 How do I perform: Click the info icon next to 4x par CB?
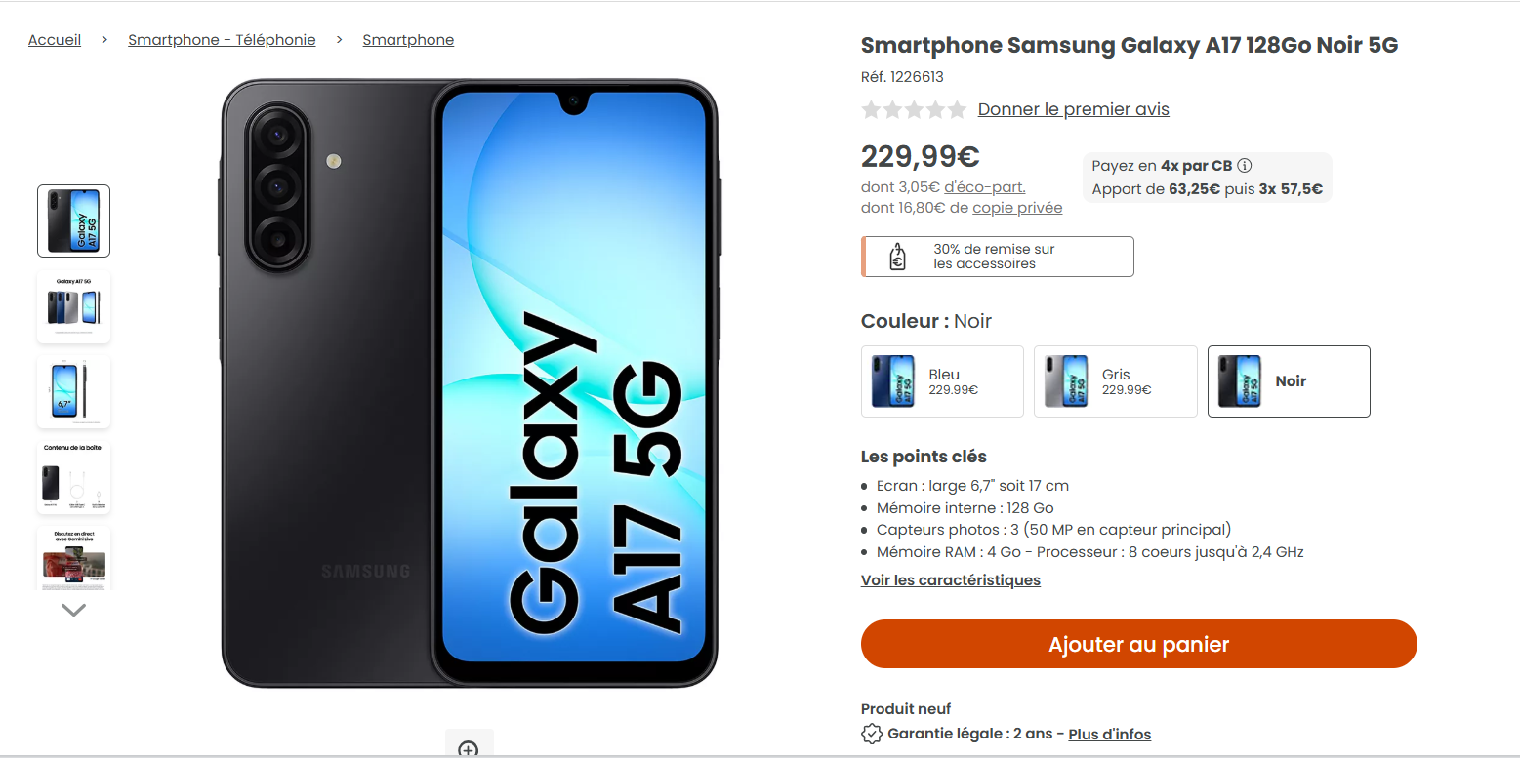coord(1245,166)
